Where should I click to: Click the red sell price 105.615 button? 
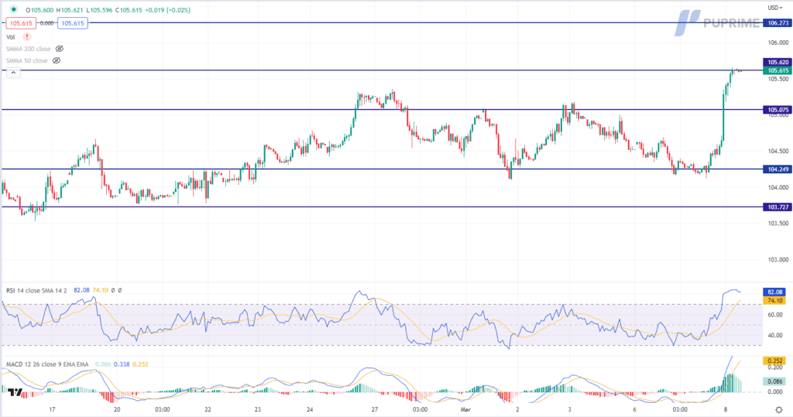coord(21,23)
